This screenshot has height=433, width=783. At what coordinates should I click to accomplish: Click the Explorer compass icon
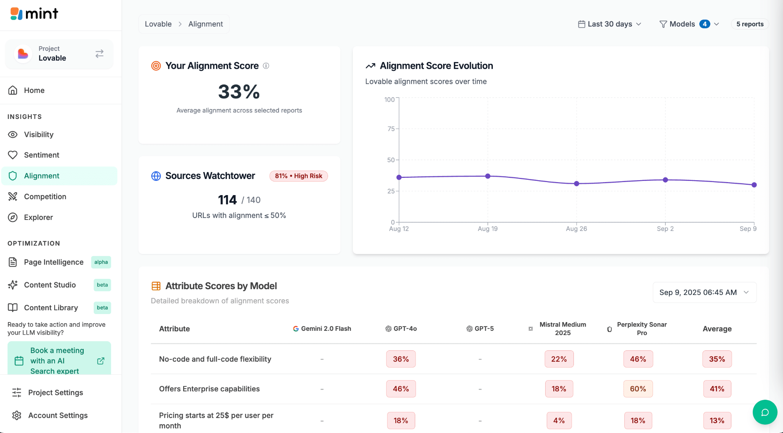(13, 217)
